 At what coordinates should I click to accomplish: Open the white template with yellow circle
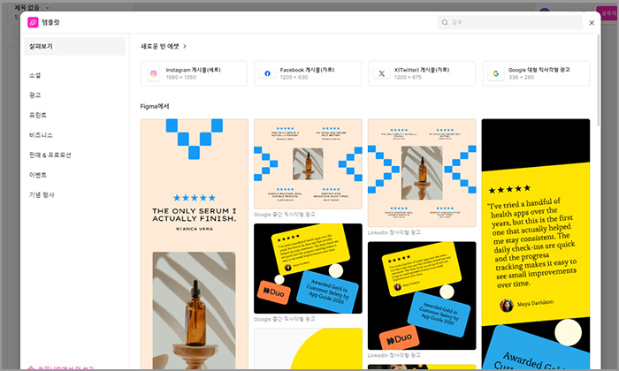(x=308, y=349)
